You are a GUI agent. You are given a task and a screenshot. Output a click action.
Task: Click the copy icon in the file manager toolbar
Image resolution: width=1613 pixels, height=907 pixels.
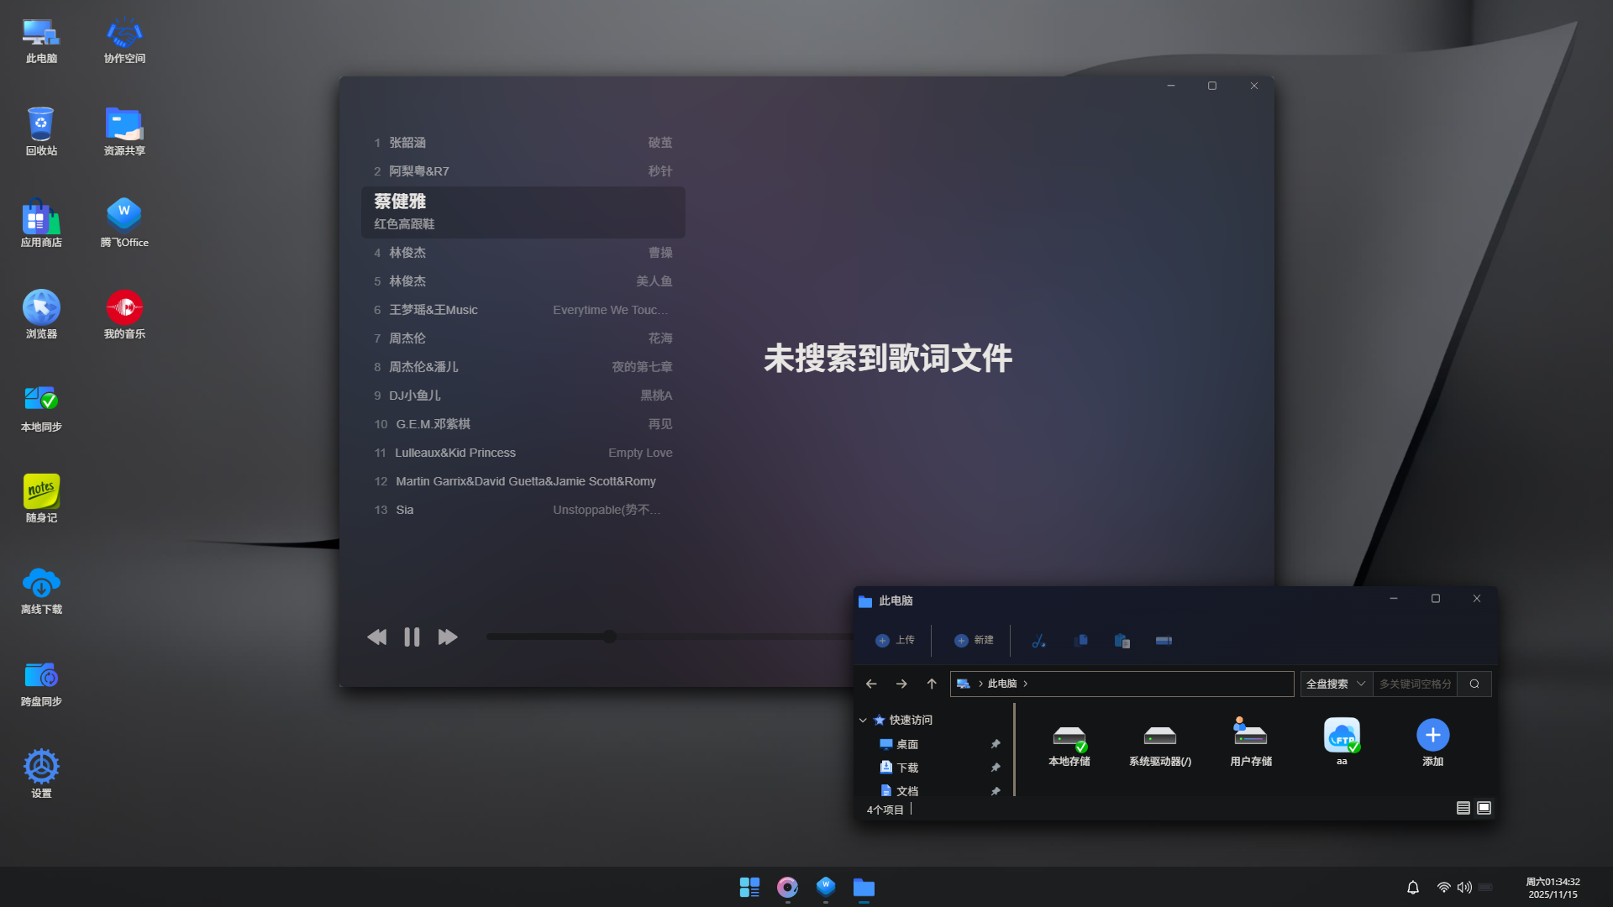[x=1081, y=640]
